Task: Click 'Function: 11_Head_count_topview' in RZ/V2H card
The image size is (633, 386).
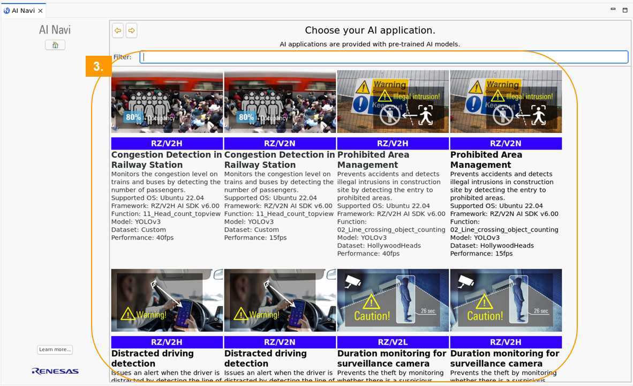Action: (x=166, y=214)
